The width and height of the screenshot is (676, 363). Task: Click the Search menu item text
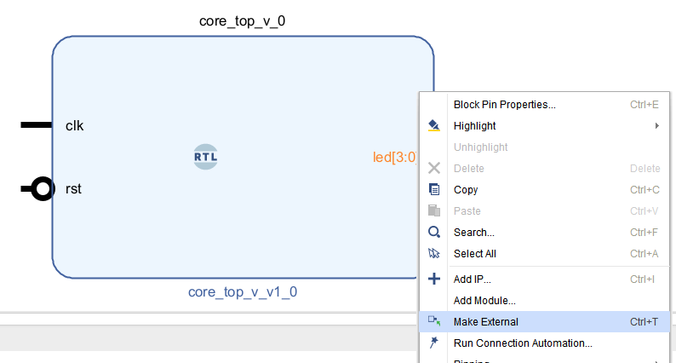[473, 233]
